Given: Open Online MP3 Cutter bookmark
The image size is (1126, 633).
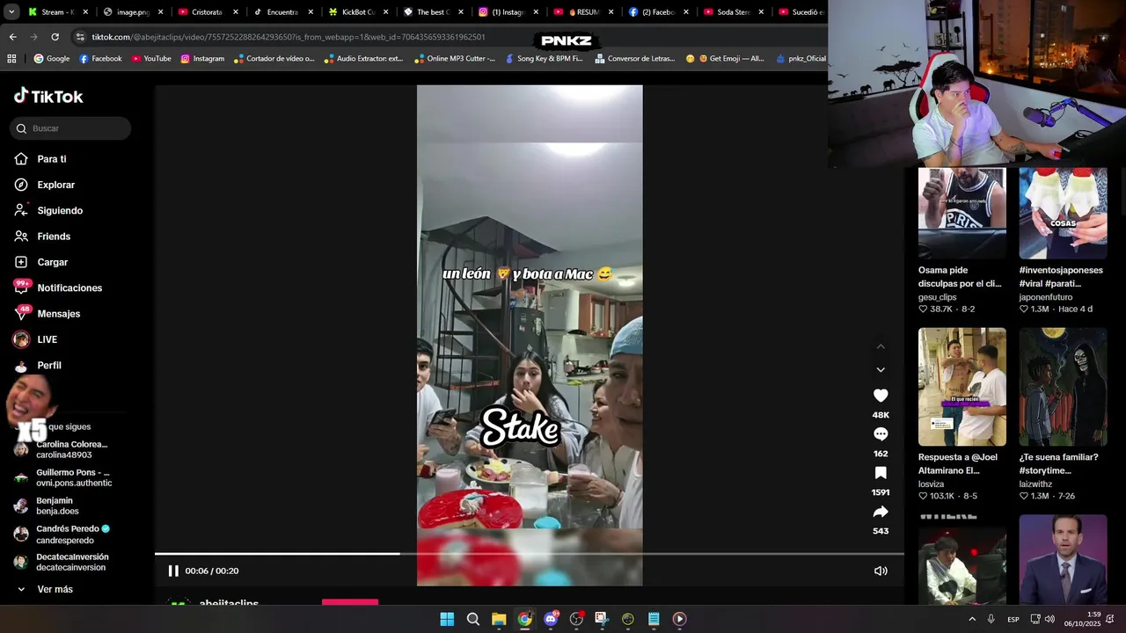Looking at the screenshot, I should pyautogui.click(x=455, y=59).
